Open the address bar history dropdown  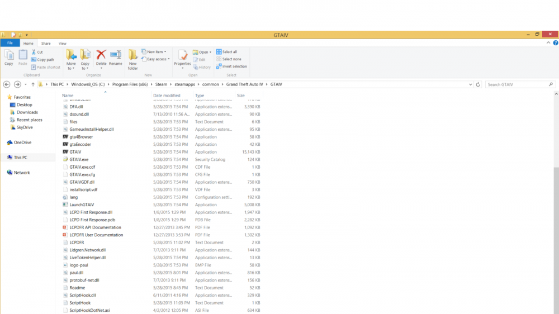(x=471, y=84)
